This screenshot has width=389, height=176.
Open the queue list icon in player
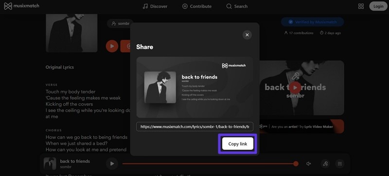point(339,163)
